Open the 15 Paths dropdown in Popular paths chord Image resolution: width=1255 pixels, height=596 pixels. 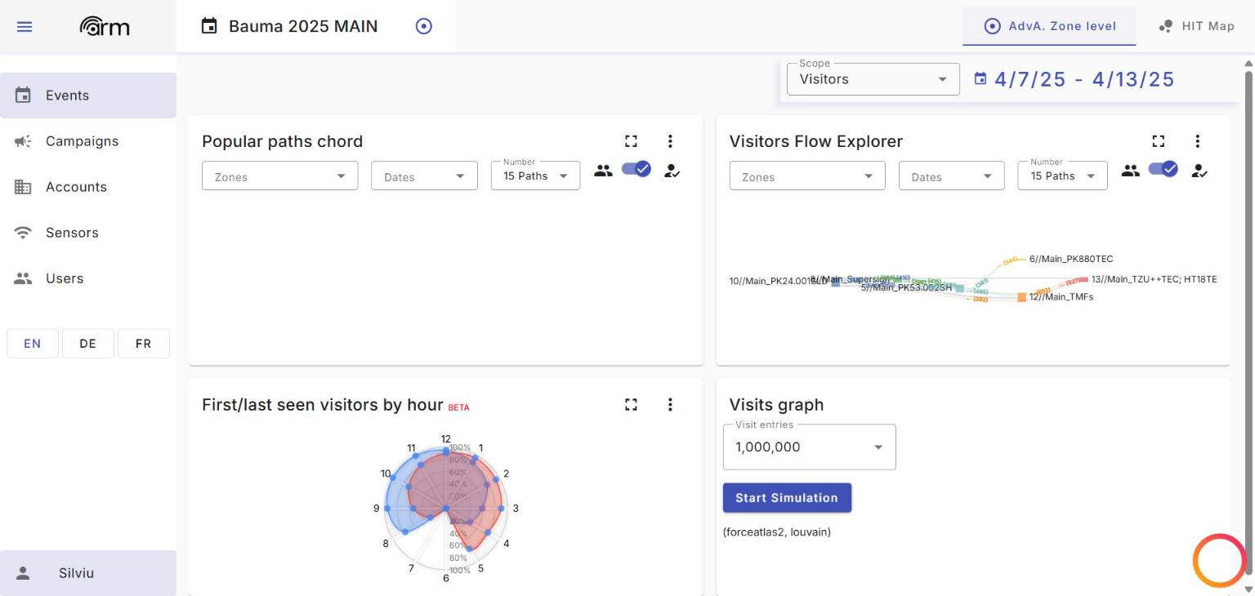click(535, 176)
